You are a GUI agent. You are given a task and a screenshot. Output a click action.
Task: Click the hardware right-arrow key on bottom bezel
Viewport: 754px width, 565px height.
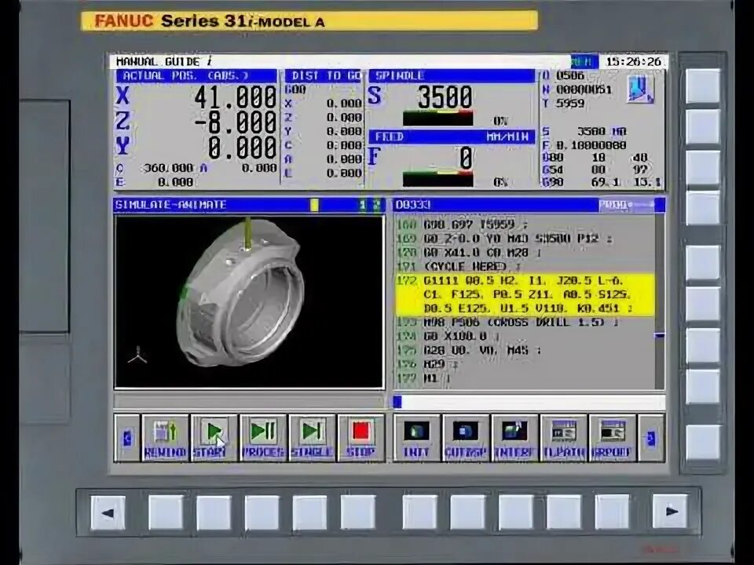click(670, 511)
